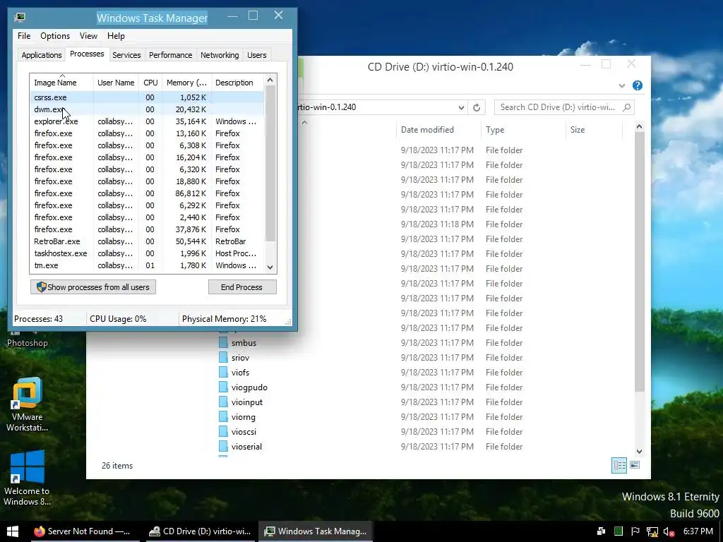Switch to the Services tab
The image size is (723, 542).
(126, 55)
